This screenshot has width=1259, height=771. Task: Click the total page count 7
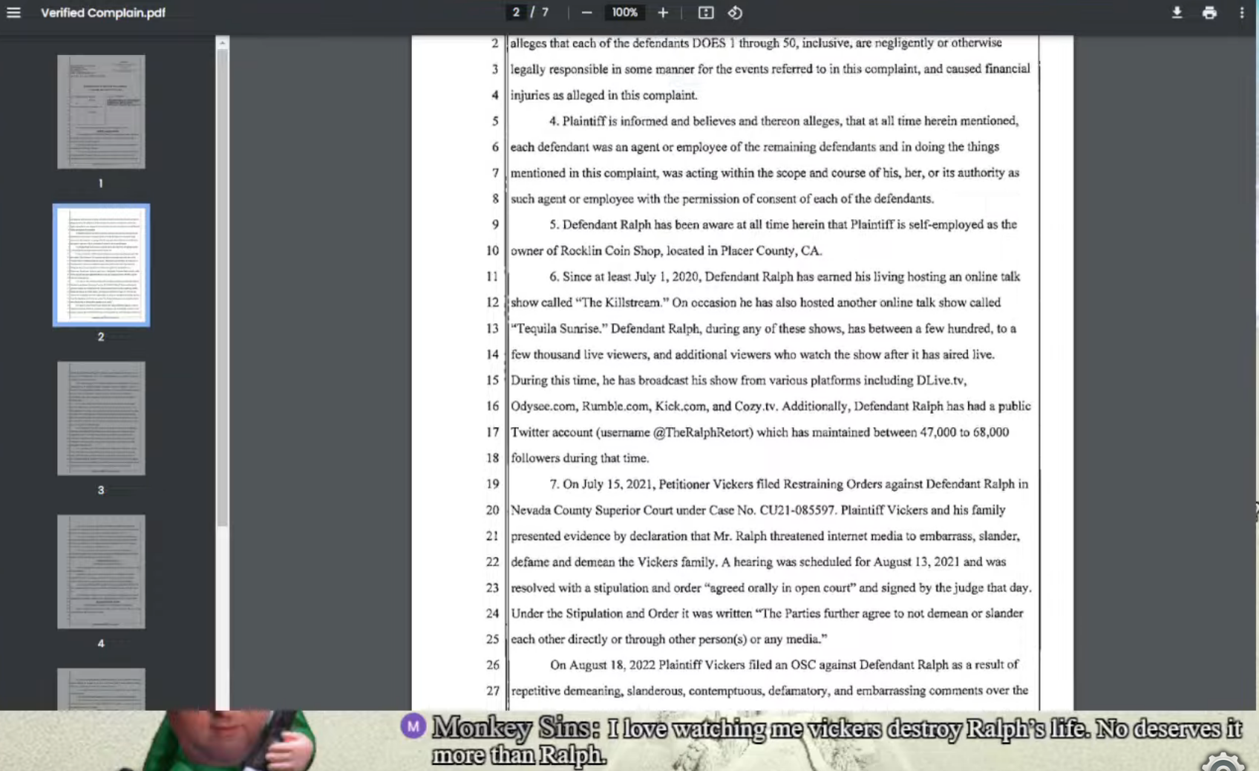pyautogui.click(x=545, y=13)
